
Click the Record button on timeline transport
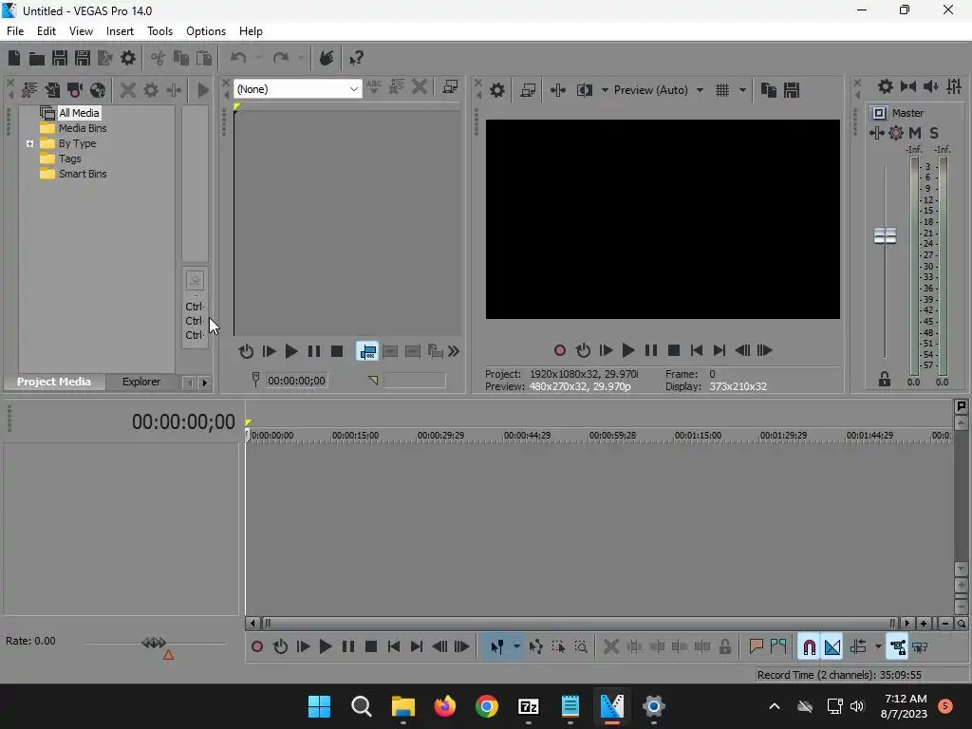(x=257, y=647)
